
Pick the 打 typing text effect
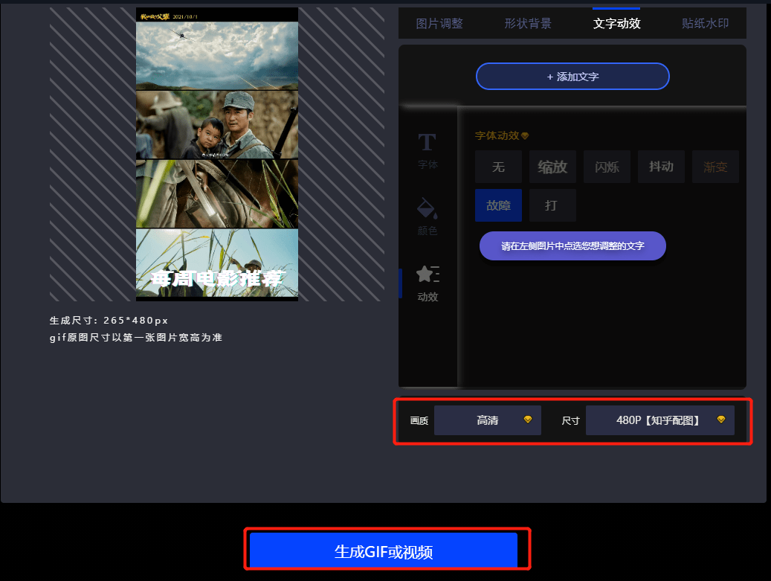(552, 205)
